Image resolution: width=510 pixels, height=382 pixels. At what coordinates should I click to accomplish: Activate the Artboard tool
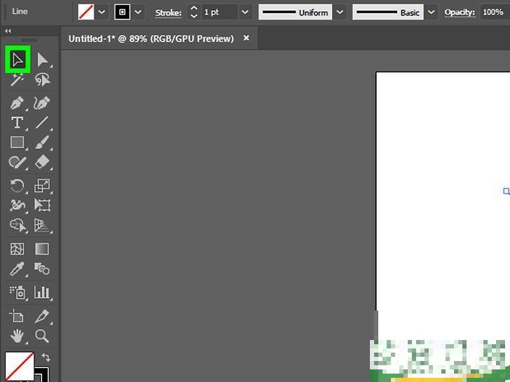[x=16, y=316]
